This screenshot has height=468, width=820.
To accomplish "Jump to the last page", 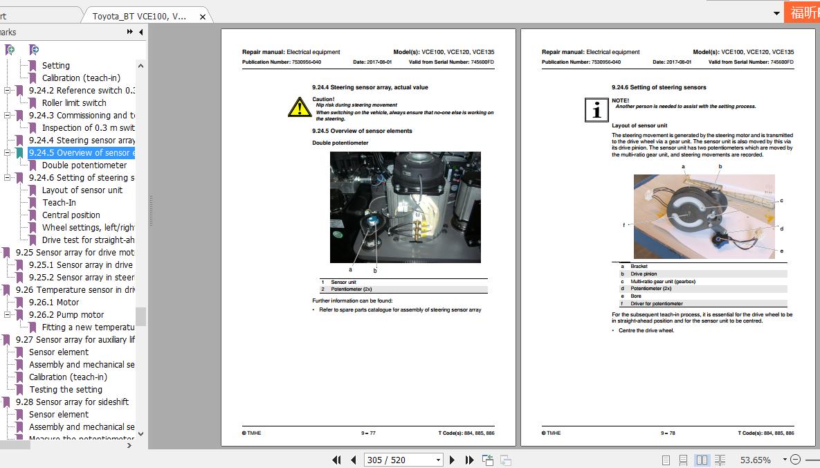I will [x=470, y=460].
